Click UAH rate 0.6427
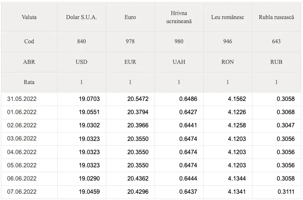Screen dimensions: 303x200 tap(188, 112)
